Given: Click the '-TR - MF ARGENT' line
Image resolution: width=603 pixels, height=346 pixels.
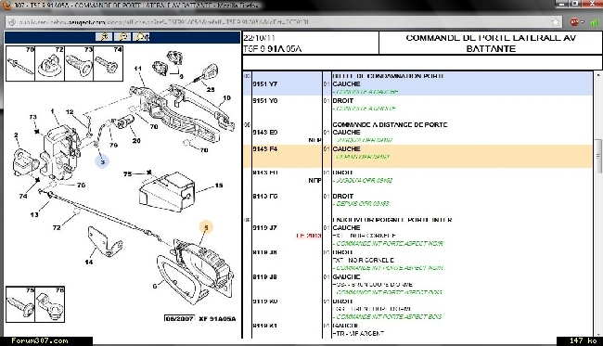Looking at the screenshot, I should point(358,334).
